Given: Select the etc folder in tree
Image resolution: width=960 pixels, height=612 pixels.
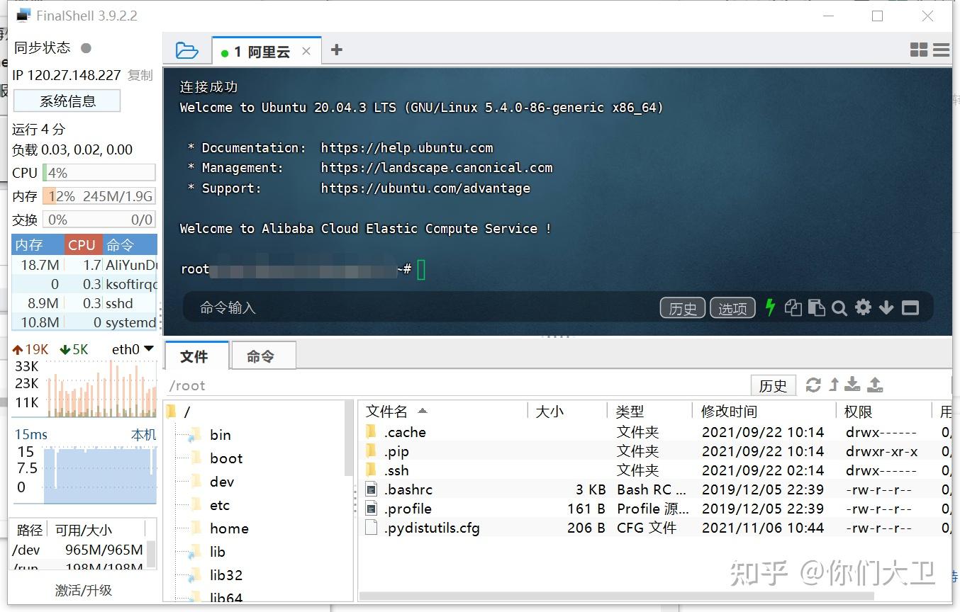Looking at the screenshot, I should tap(220, 505).
